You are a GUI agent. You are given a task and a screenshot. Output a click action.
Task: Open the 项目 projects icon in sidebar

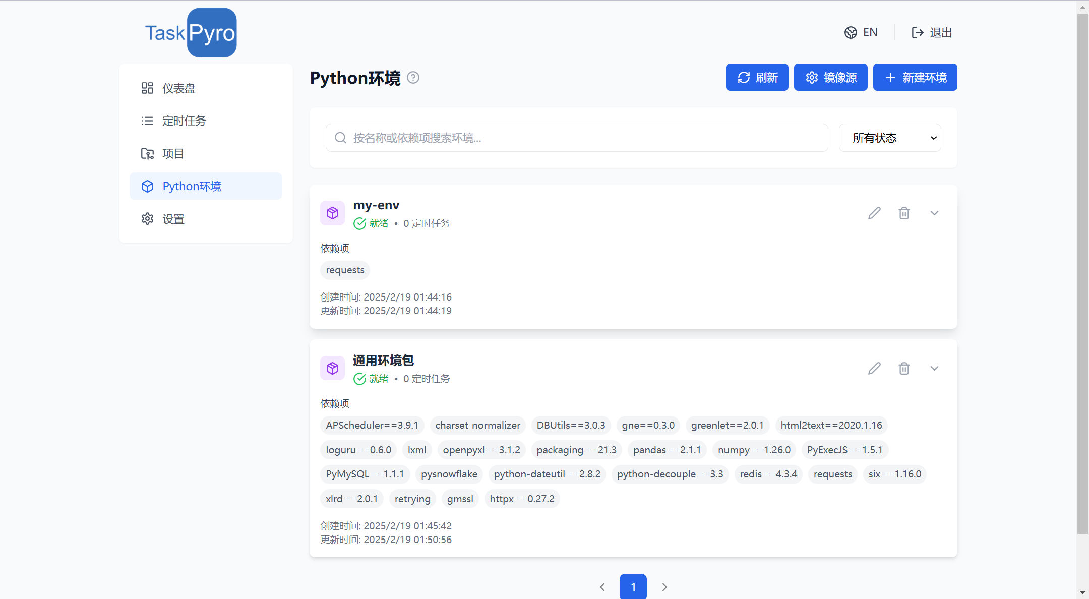147,153
